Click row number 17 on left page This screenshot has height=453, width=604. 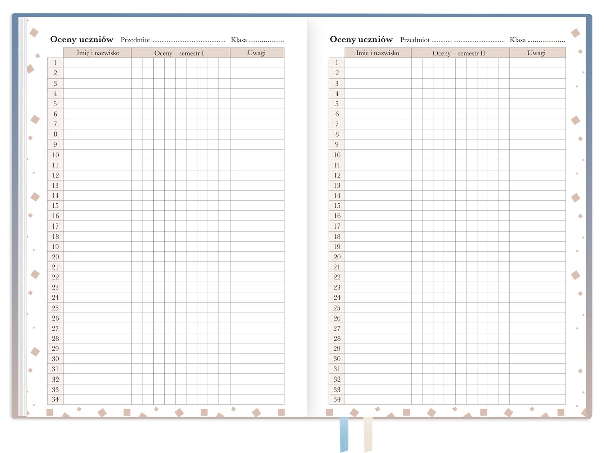pos(55,226)
